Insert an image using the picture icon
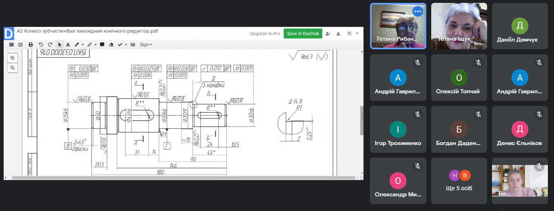The width and height of the screenshot is (554, 211). click(x=133, y=44)
